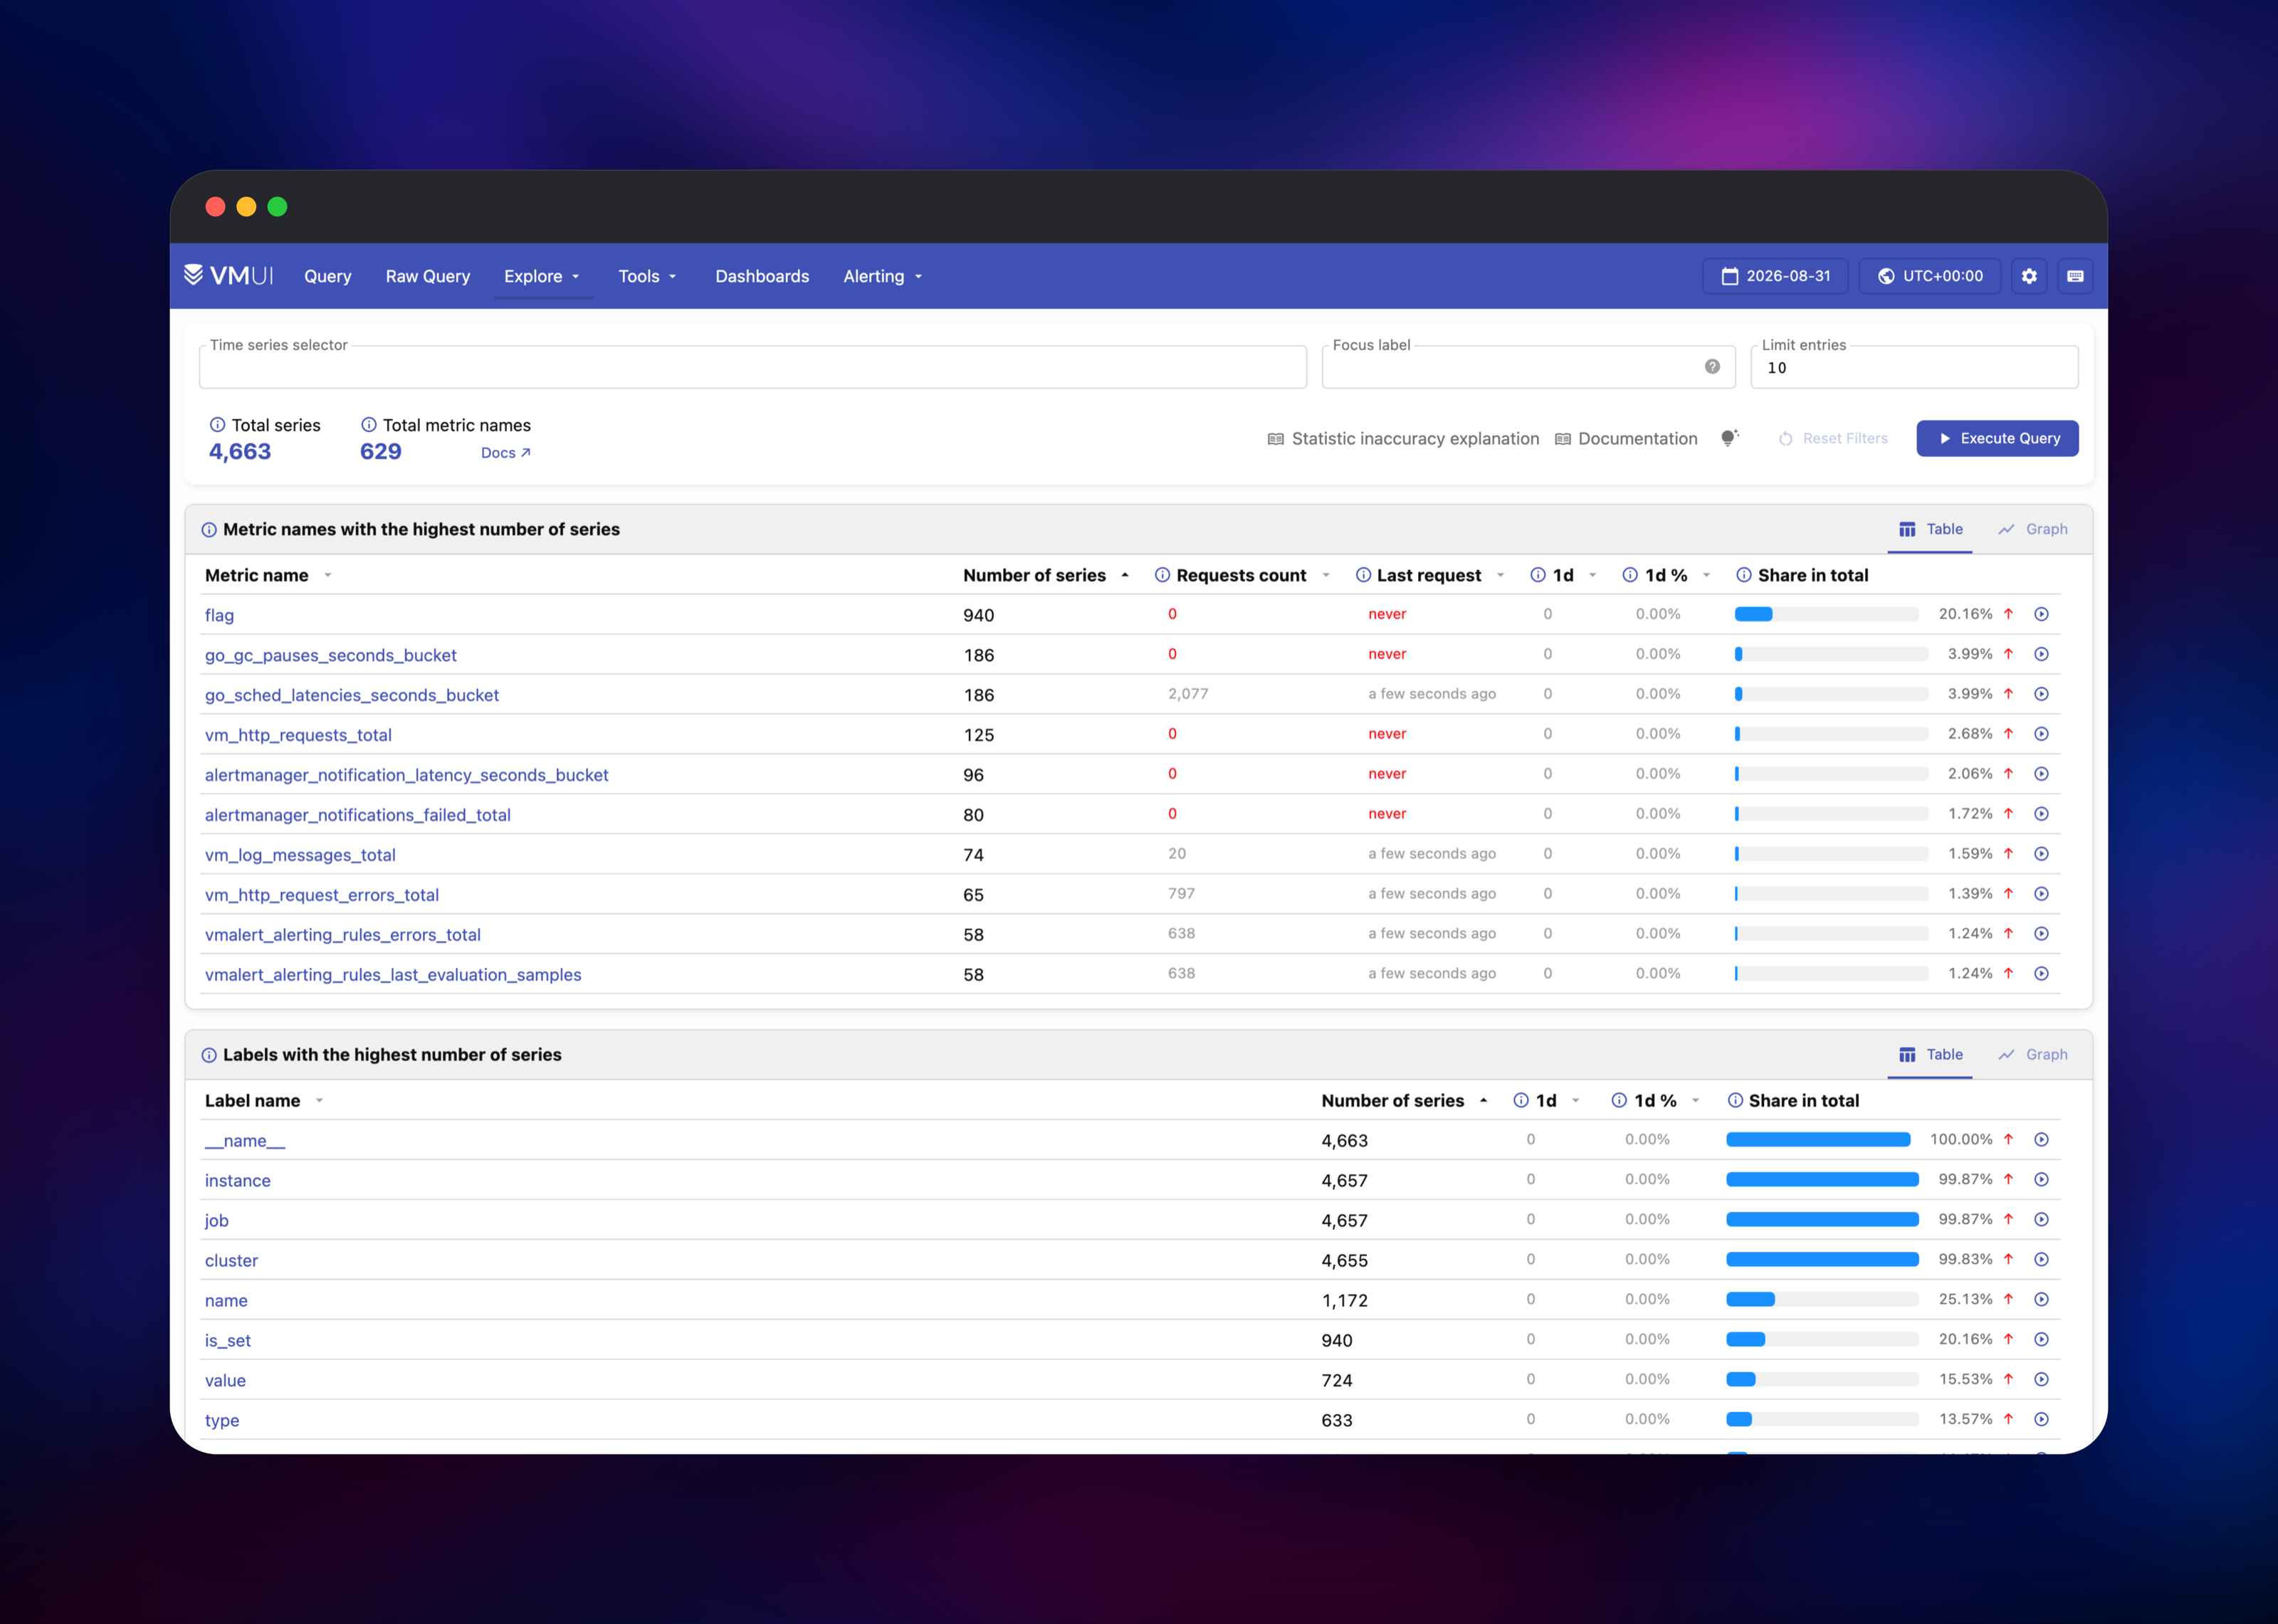Open the Explore dropdown menu
2278x1624 pixels.
pyautogui.click(x=542, y=276)
